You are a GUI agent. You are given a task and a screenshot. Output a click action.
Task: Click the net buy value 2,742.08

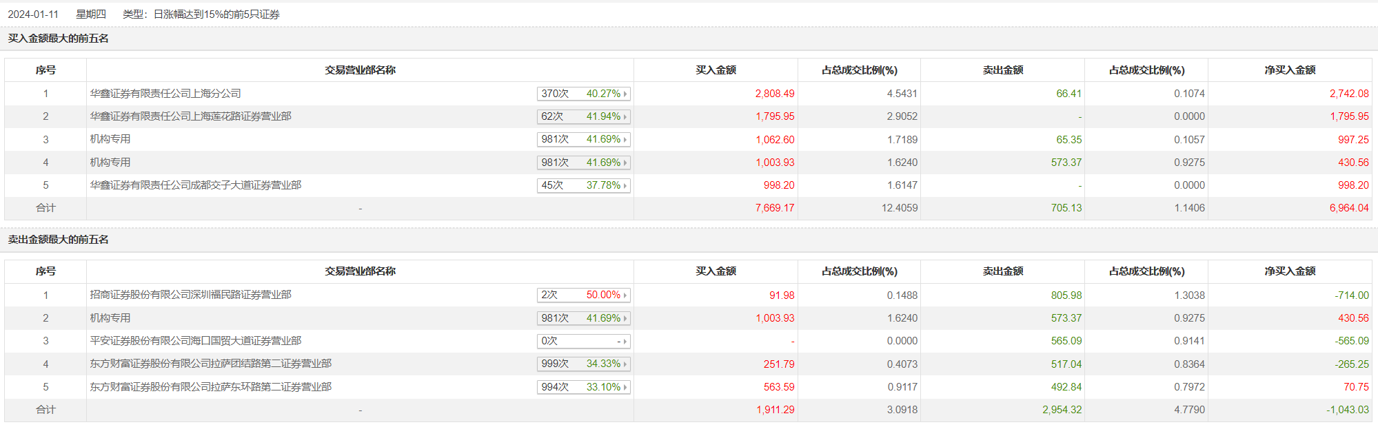click(1348, 94)
